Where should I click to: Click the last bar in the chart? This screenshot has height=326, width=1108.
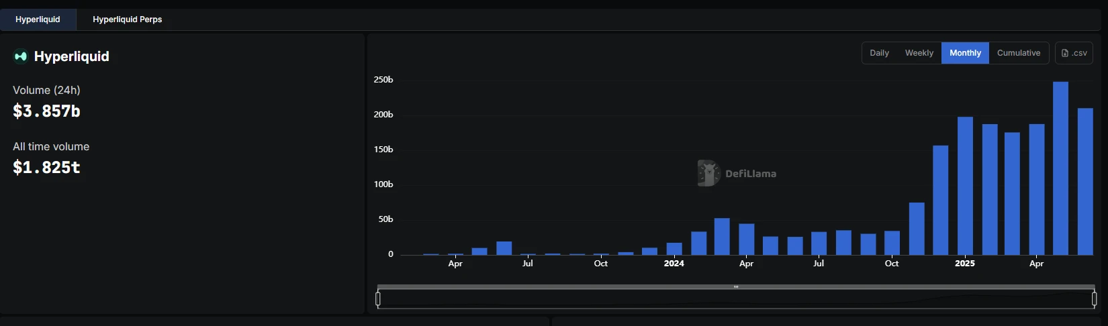1085,182
